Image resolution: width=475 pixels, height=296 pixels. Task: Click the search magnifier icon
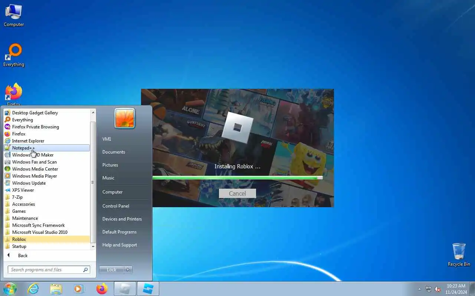pos(85,270)
